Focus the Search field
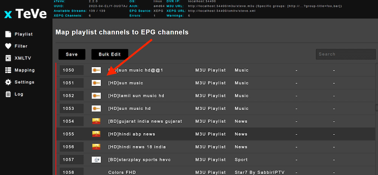The height and width of the screenshot is (175, 378). click(x=346, y=54)
